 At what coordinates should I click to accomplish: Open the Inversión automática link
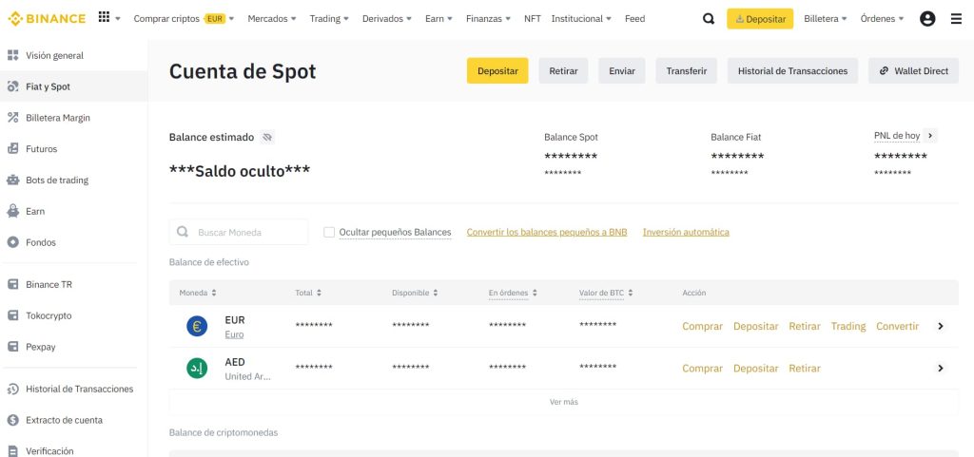tap(686, 232)
